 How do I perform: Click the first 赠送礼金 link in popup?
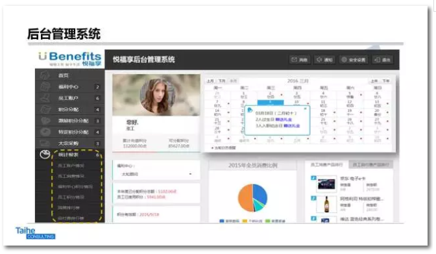coord(284,120)
